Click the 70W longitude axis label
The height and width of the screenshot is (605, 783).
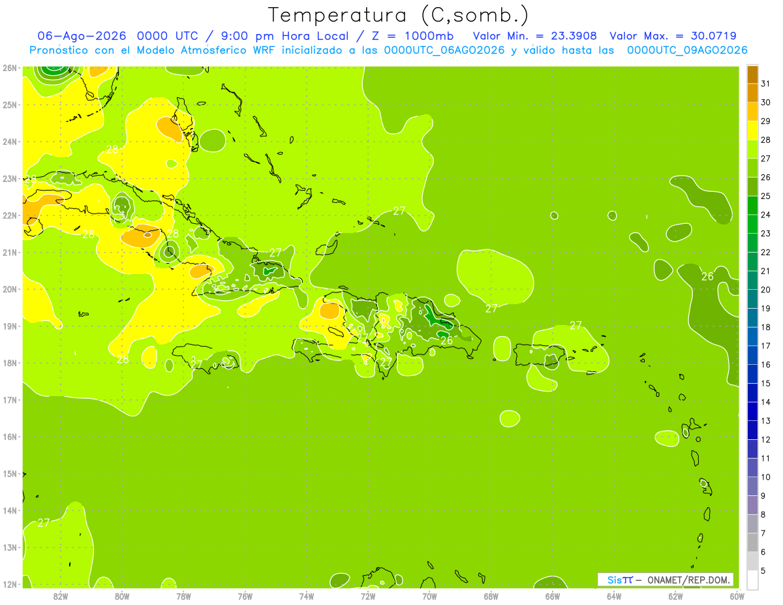click(x=429, y=596)
